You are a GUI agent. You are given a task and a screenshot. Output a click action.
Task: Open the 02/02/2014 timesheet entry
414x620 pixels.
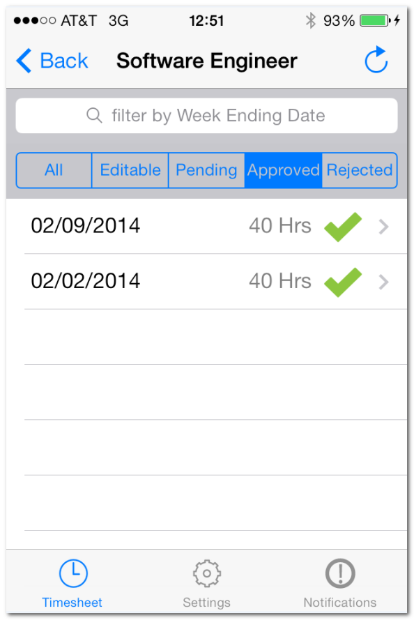[206, 282]
